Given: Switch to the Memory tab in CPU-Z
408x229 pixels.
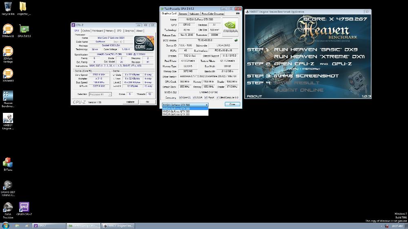Looking at the screenshot, I should click(x=109, y=31).
